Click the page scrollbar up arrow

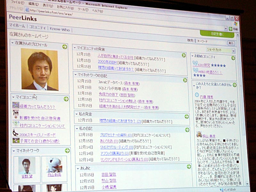pyautogui.click(x=238, y=35)
